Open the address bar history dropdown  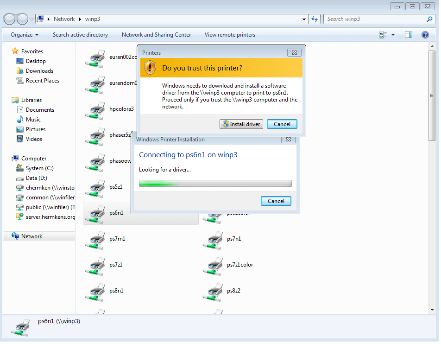click(x=304, y=19)
